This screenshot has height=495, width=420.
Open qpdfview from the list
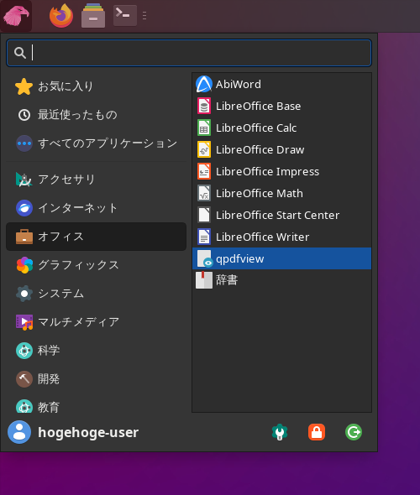click(281, 258)
